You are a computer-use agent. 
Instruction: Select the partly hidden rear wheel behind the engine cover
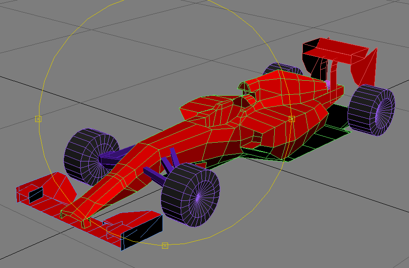click(282, 69)
